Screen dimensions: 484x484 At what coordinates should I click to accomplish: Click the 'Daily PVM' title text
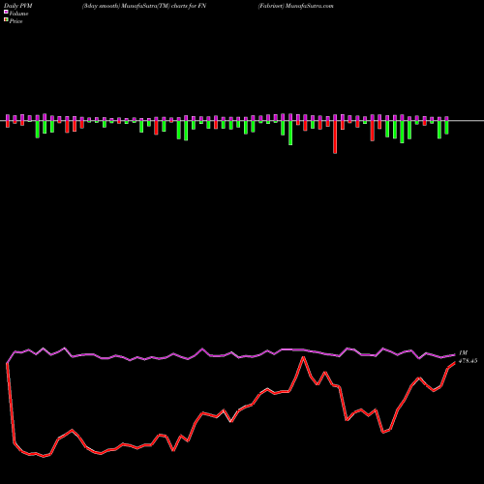(x=18, y=6)
